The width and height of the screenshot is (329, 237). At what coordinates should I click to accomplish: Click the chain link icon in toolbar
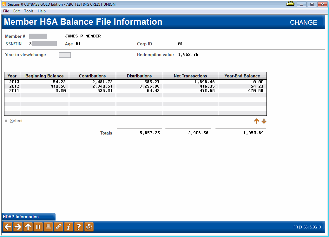point(58,227)
